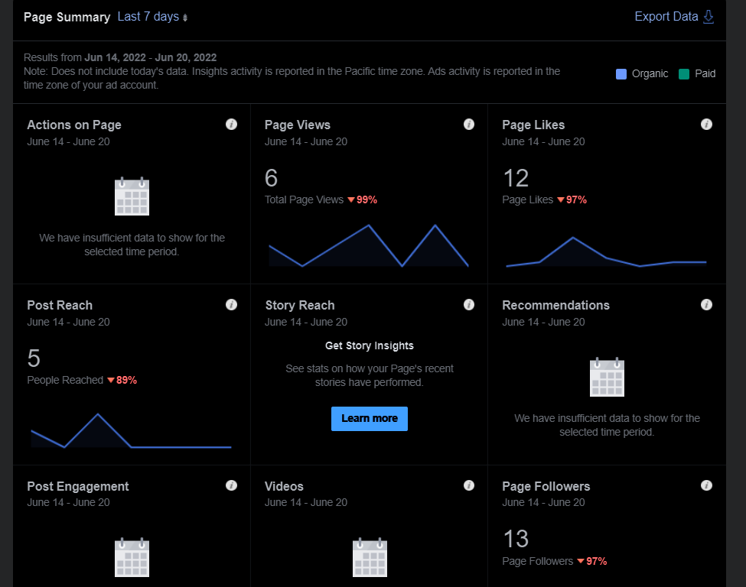
Task: Select the Page Followers card title
Action: (x=546, y=486)
